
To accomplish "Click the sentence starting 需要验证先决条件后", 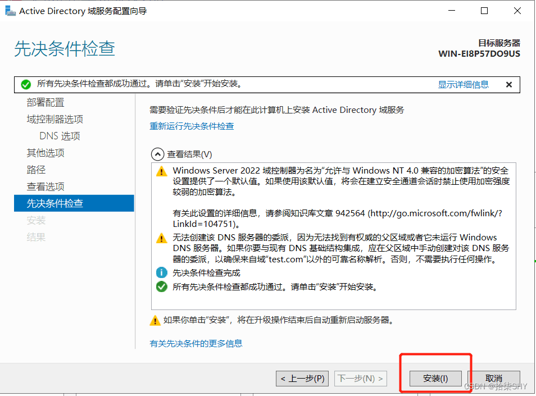I will tap(277, 110).
